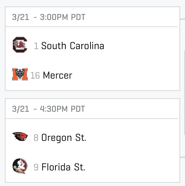Click bracket connector line beside the second matchup
This screenshot has height=186, width=185.
[183, 157]
